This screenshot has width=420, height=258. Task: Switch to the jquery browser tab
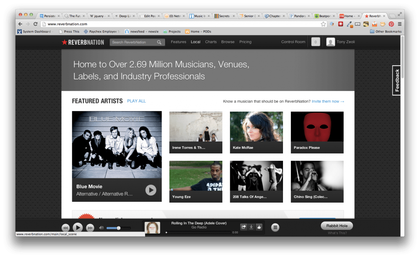click(99, 16)
